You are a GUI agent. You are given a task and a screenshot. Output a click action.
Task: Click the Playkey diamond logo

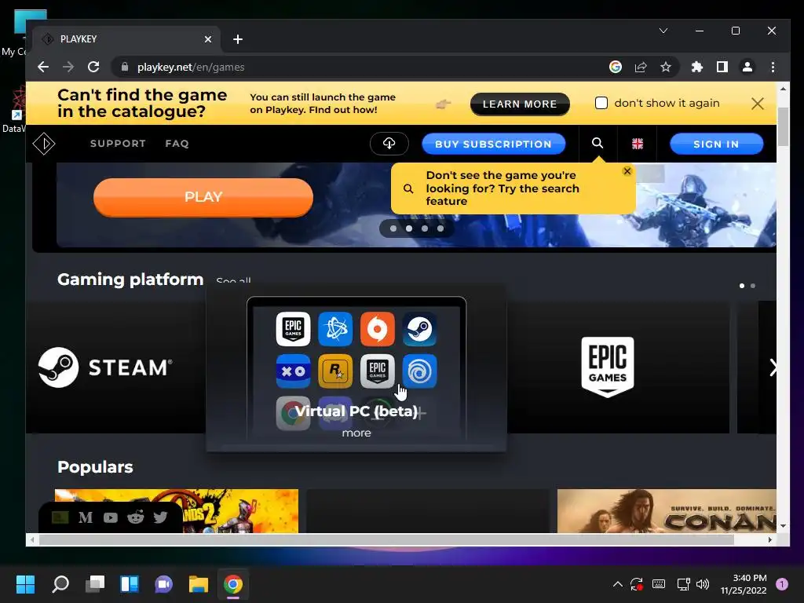(x=44, y=144)
